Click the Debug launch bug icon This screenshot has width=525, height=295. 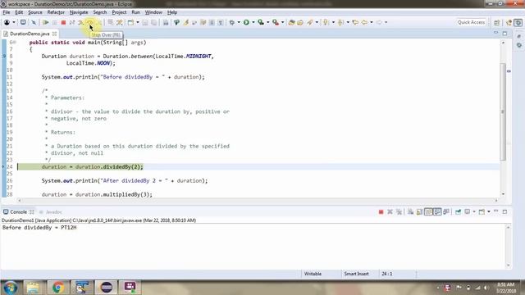231,22
